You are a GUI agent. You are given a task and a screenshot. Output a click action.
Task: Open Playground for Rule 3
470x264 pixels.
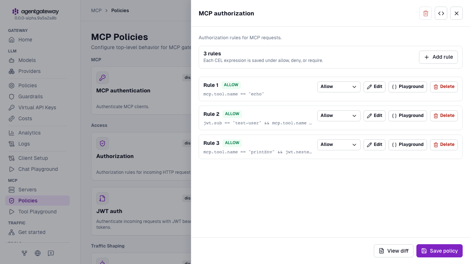[x=408, y=144]
